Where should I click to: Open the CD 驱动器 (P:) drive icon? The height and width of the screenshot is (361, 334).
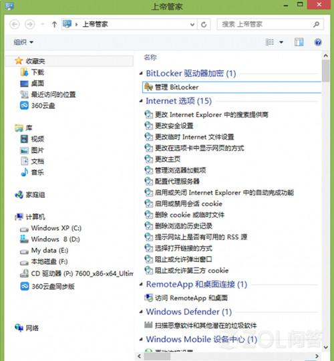pyautogui.click(x=24, y=273)
